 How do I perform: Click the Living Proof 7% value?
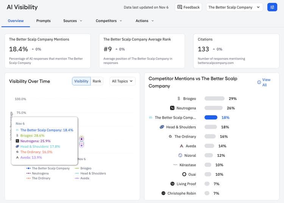216,184
